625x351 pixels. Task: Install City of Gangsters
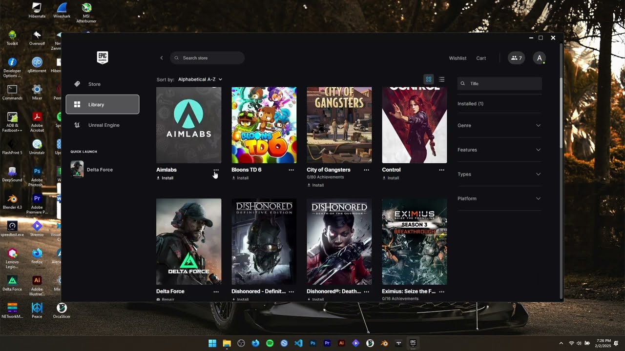(x=315, y=185)
